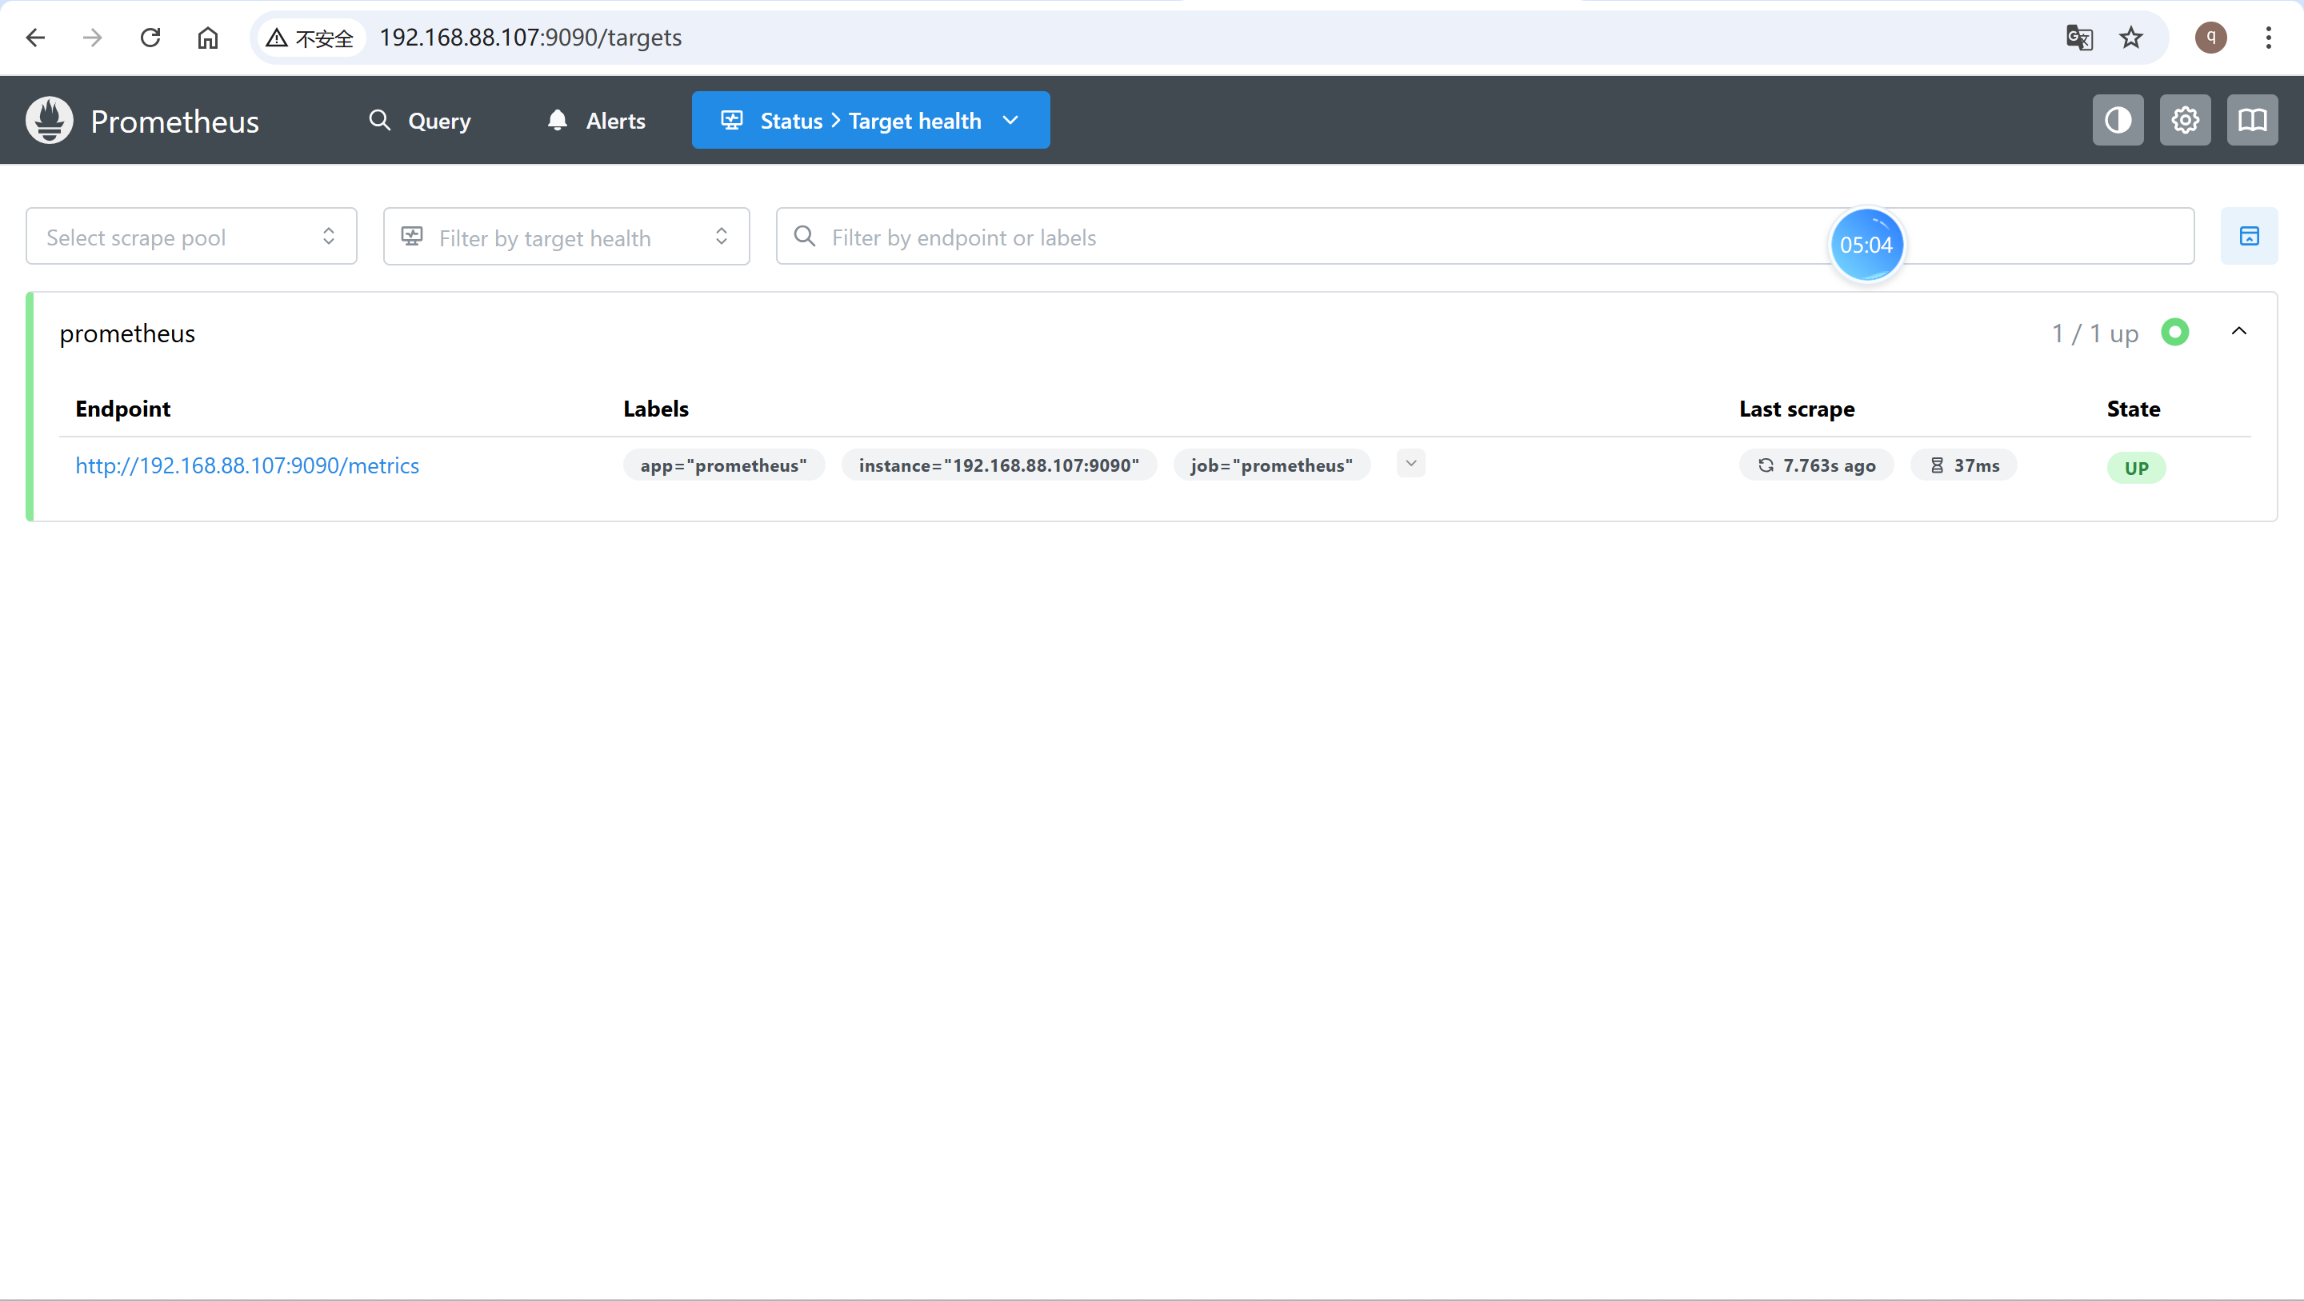Click the instance="192.168.88.107:9090" label badge

pyautogui.click(x=999, y=465)
